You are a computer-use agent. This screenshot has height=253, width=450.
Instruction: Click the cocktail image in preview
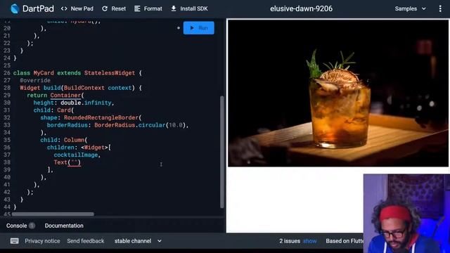click(x=337, y=93)
